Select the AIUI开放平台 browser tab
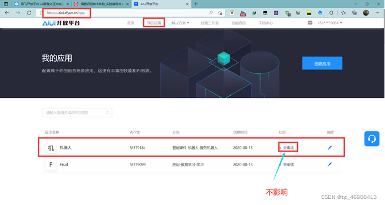The image size is (385, 205). click(161, 4)
